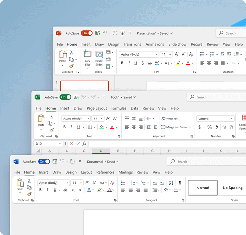Open Clipboard dialog launcher in Excel
Viewport: 246px width, 235px height.
(56, 136)
